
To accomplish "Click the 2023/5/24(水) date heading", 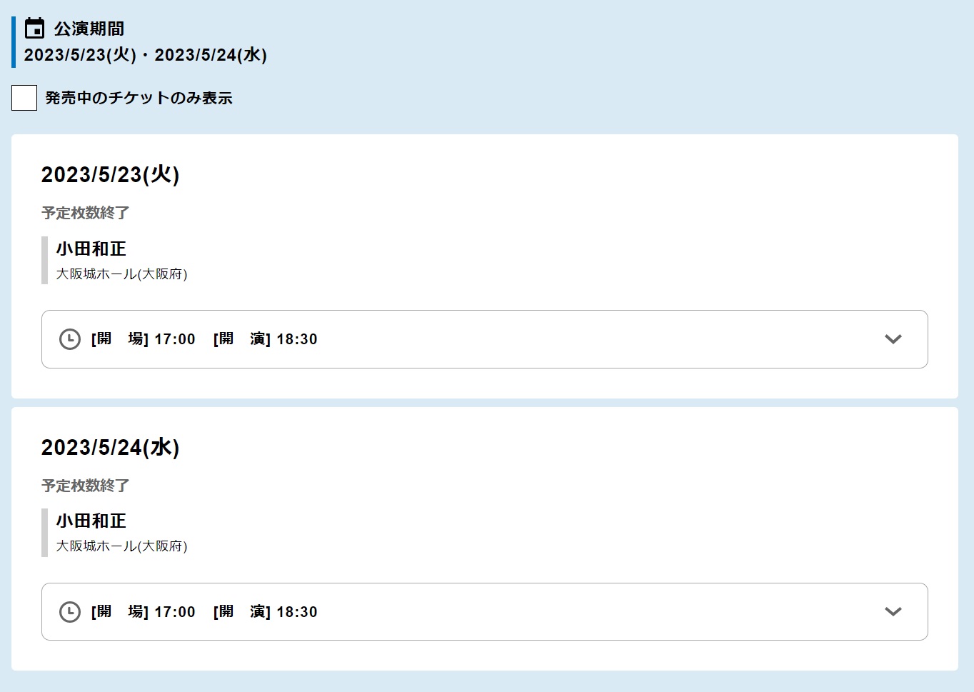I will 110,448.
